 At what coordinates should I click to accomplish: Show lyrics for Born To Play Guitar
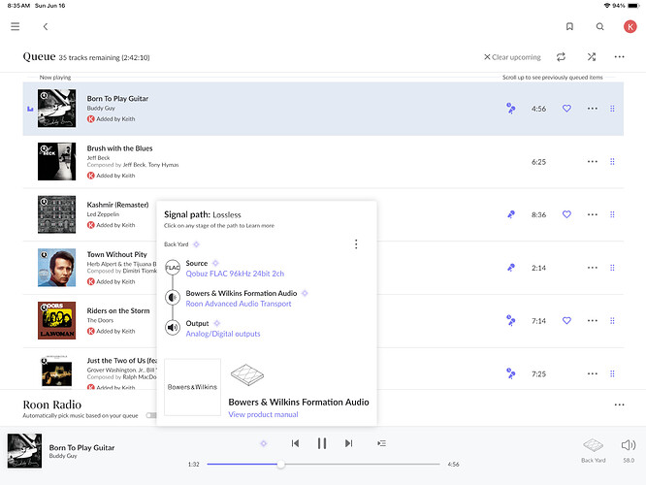(x=511, y=109)
